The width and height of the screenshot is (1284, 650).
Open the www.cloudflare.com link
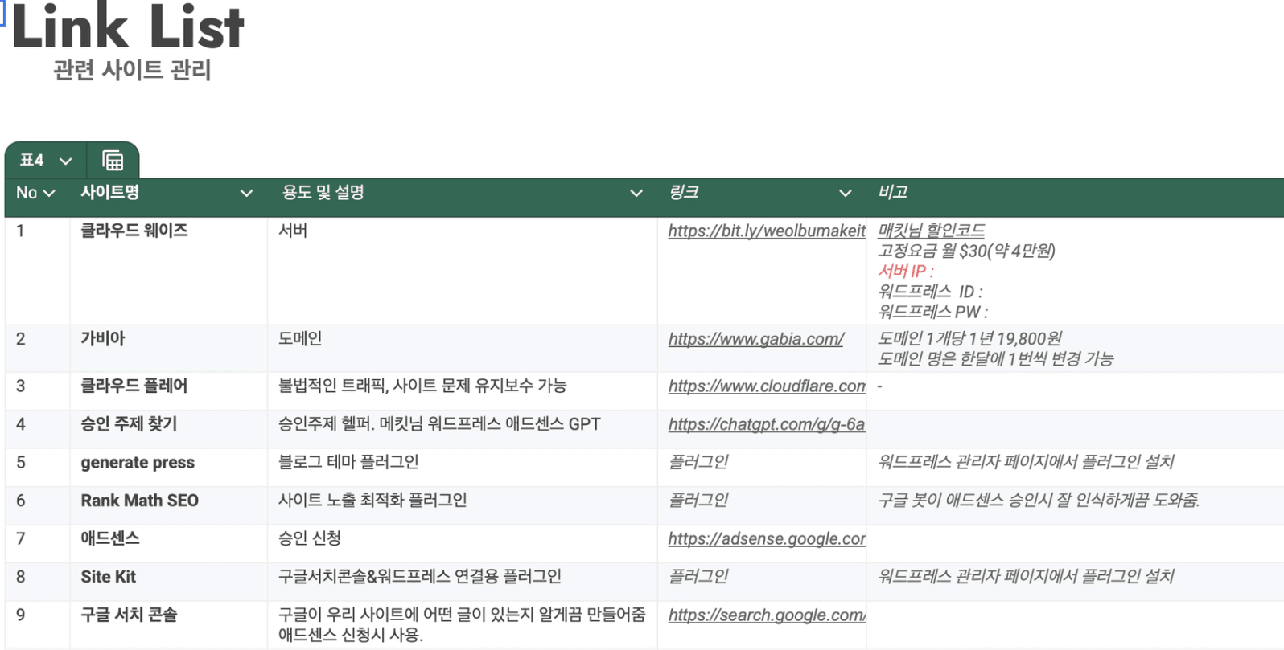pyautogui.click(x=767, y=386)
